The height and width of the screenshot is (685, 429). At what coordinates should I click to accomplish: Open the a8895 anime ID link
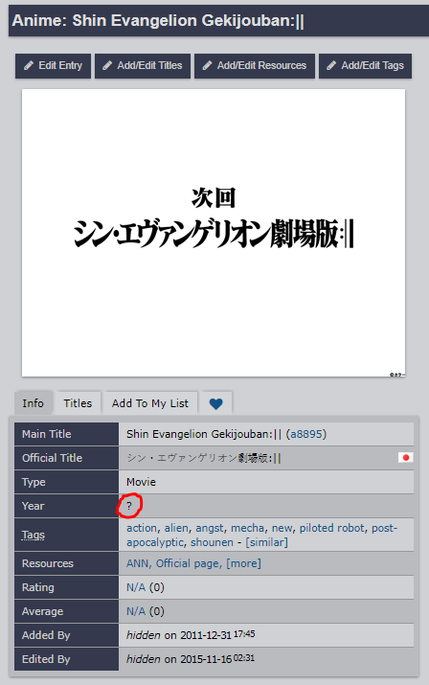click(x=306, y=434)
